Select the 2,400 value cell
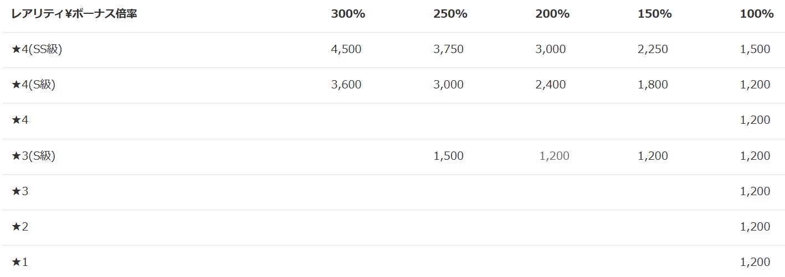This screenshot has height=277, width=785. tap(551, 85)
